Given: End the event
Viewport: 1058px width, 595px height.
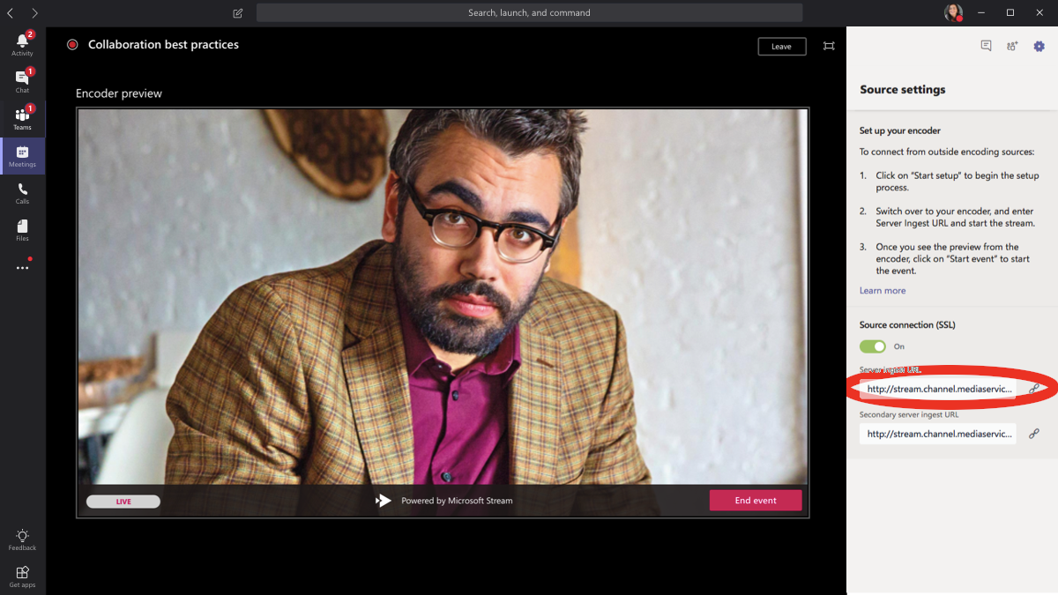Looking at the screenshot, I should pos(756,500).
